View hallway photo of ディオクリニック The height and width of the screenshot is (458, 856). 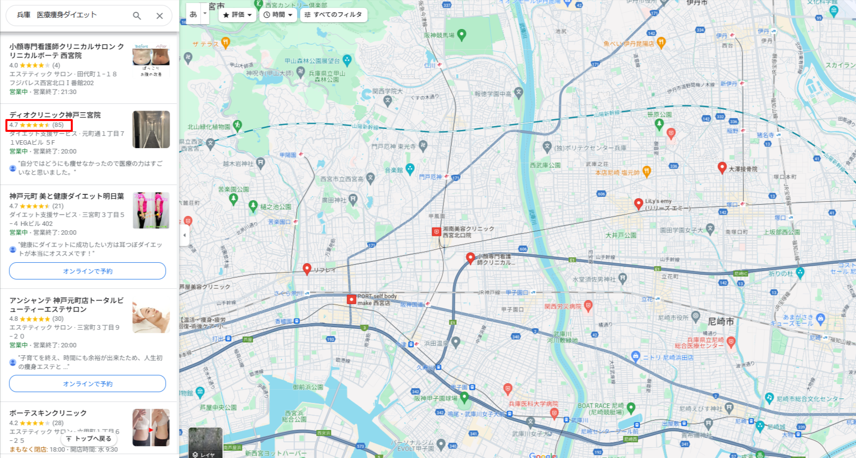click(x=151, y=129)
